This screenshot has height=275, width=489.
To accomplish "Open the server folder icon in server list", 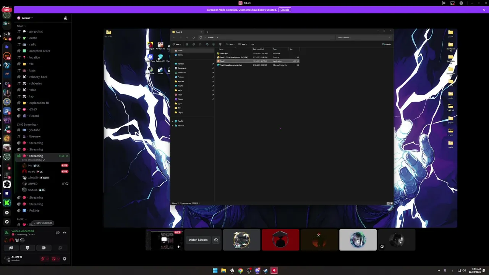I will tap(7, 47).
